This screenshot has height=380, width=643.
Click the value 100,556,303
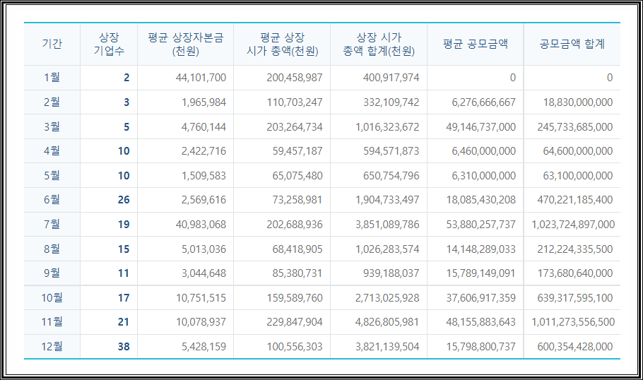[x=295, y=346]
